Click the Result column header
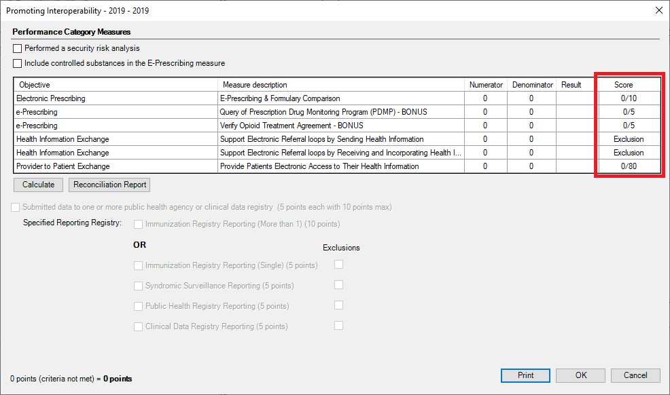 pos(578,85)
